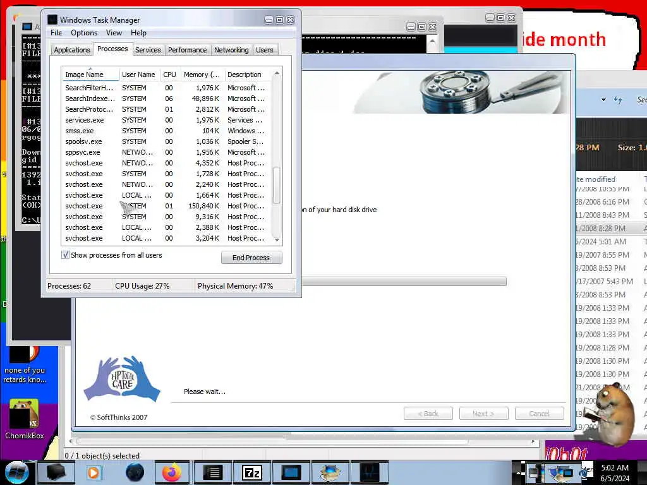Image resolution: width=647 pixels, height=485 pixels.
Task: Select the SearchIndexe... process row
Action: 167,99
